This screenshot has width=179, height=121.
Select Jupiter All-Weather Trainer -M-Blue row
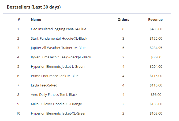pyautogui.click(x=58, y=48)
